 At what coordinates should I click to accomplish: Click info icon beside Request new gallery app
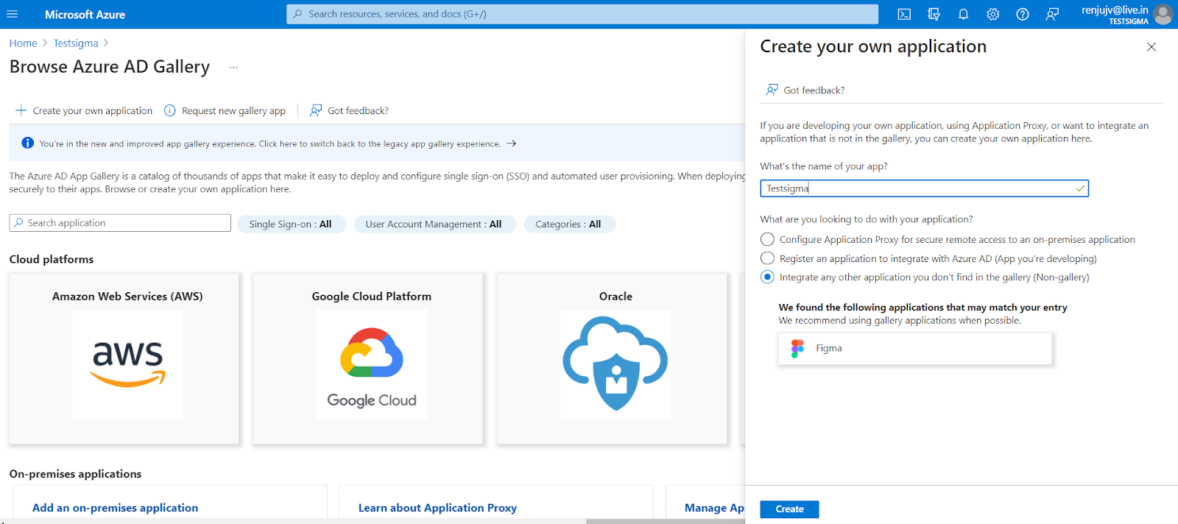(x=170, y=110)
